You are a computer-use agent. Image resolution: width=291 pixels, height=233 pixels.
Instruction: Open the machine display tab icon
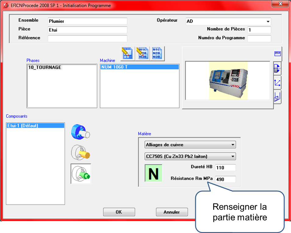click(x=278, y=54)
